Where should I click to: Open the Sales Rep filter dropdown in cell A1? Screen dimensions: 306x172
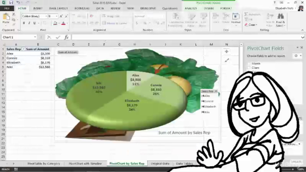coord(23,49)
